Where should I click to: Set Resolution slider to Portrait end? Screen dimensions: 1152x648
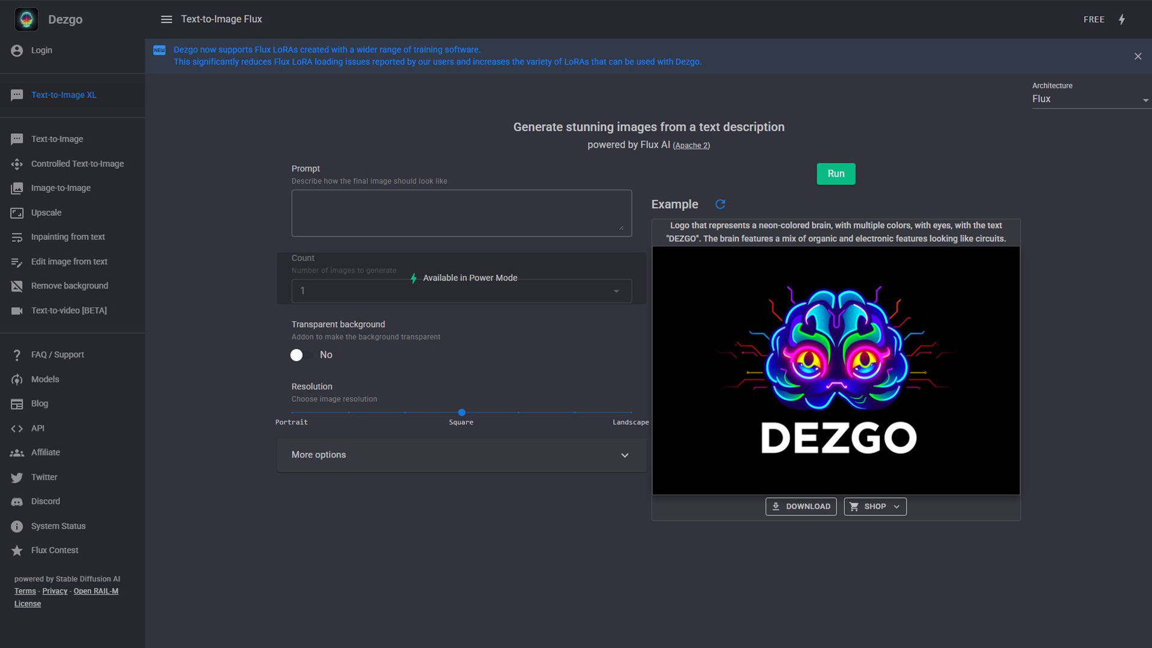292,412
